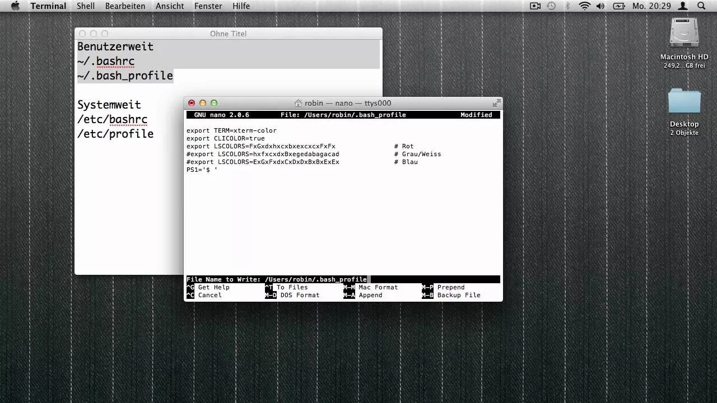Zoom the Terminal window with green button
The height and width of the screenshot is (403, 717).
click(213, 103)
